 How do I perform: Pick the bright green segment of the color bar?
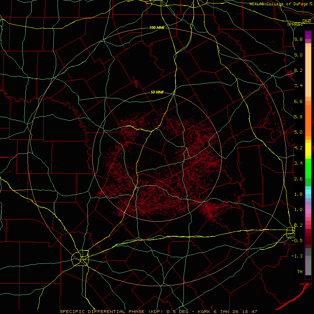[x=308, y=169]
